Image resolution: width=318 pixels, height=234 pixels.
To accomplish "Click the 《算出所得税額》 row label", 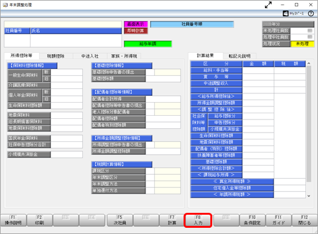I will click(x=232, y=182).
